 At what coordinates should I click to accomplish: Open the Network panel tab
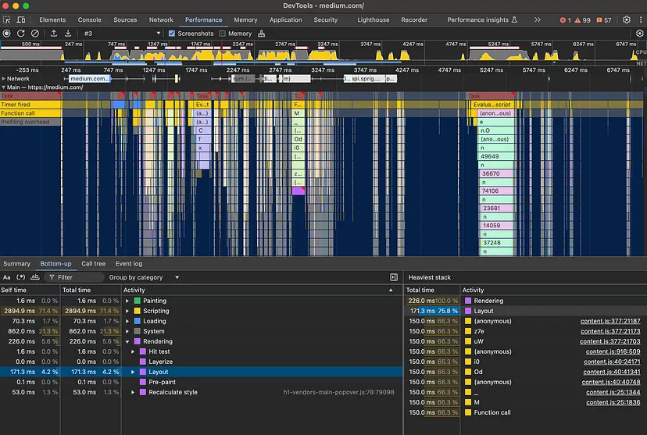click(161, 20)
